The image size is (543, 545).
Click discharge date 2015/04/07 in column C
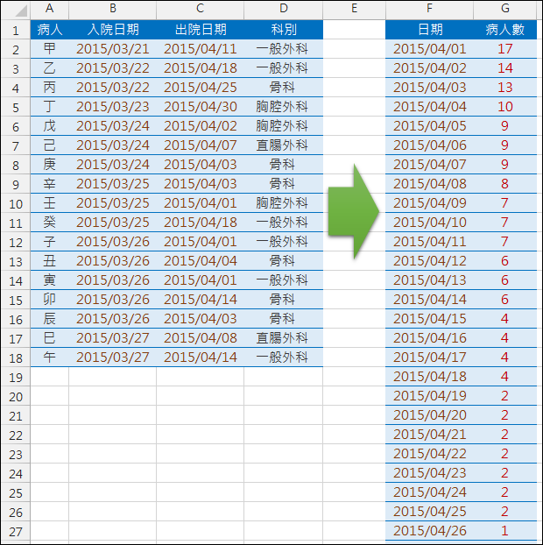click(x=200, y=145)
